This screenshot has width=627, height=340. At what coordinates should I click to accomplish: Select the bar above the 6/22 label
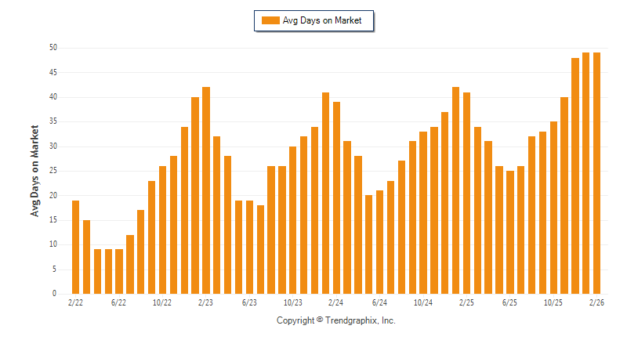[119, 271]
